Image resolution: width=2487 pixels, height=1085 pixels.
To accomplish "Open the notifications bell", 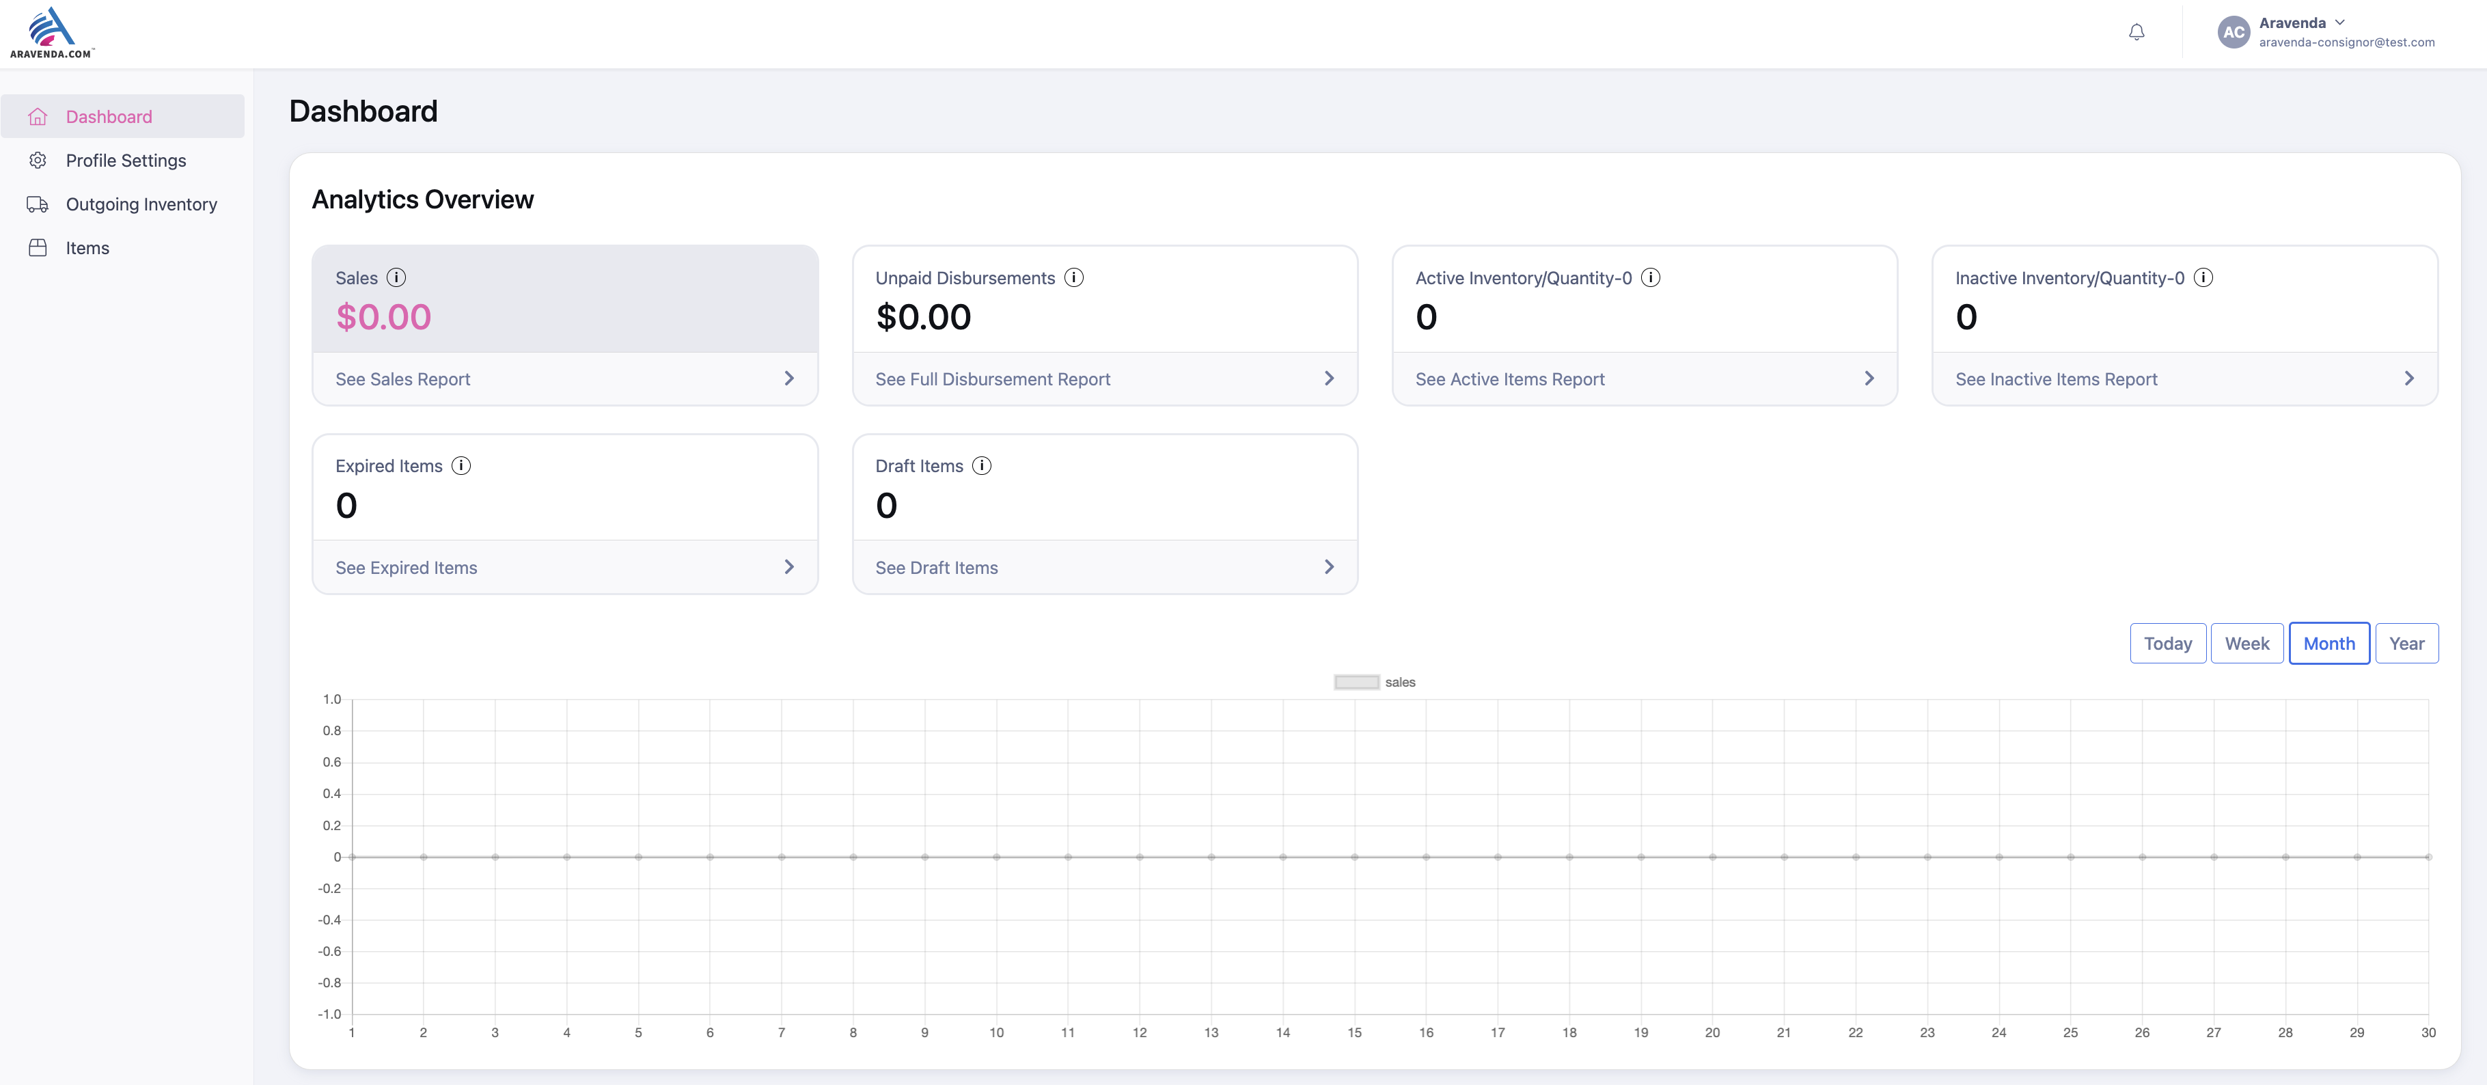I will tap(2136, 33).
